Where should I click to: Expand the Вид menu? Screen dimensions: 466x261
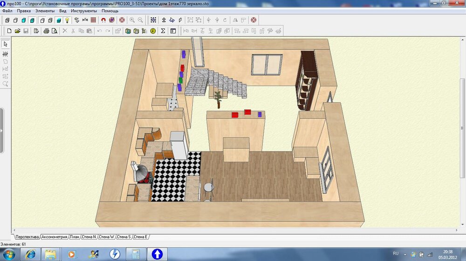(x=63, y=10)
